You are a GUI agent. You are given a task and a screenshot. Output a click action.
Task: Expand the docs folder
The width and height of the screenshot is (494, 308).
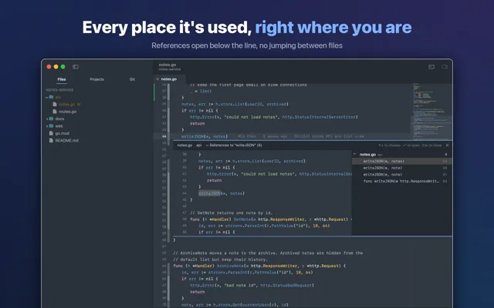point(46,119)
